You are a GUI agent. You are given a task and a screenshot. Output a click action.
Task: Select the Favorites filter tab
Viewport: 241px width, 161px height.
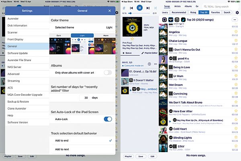[215, 12]
